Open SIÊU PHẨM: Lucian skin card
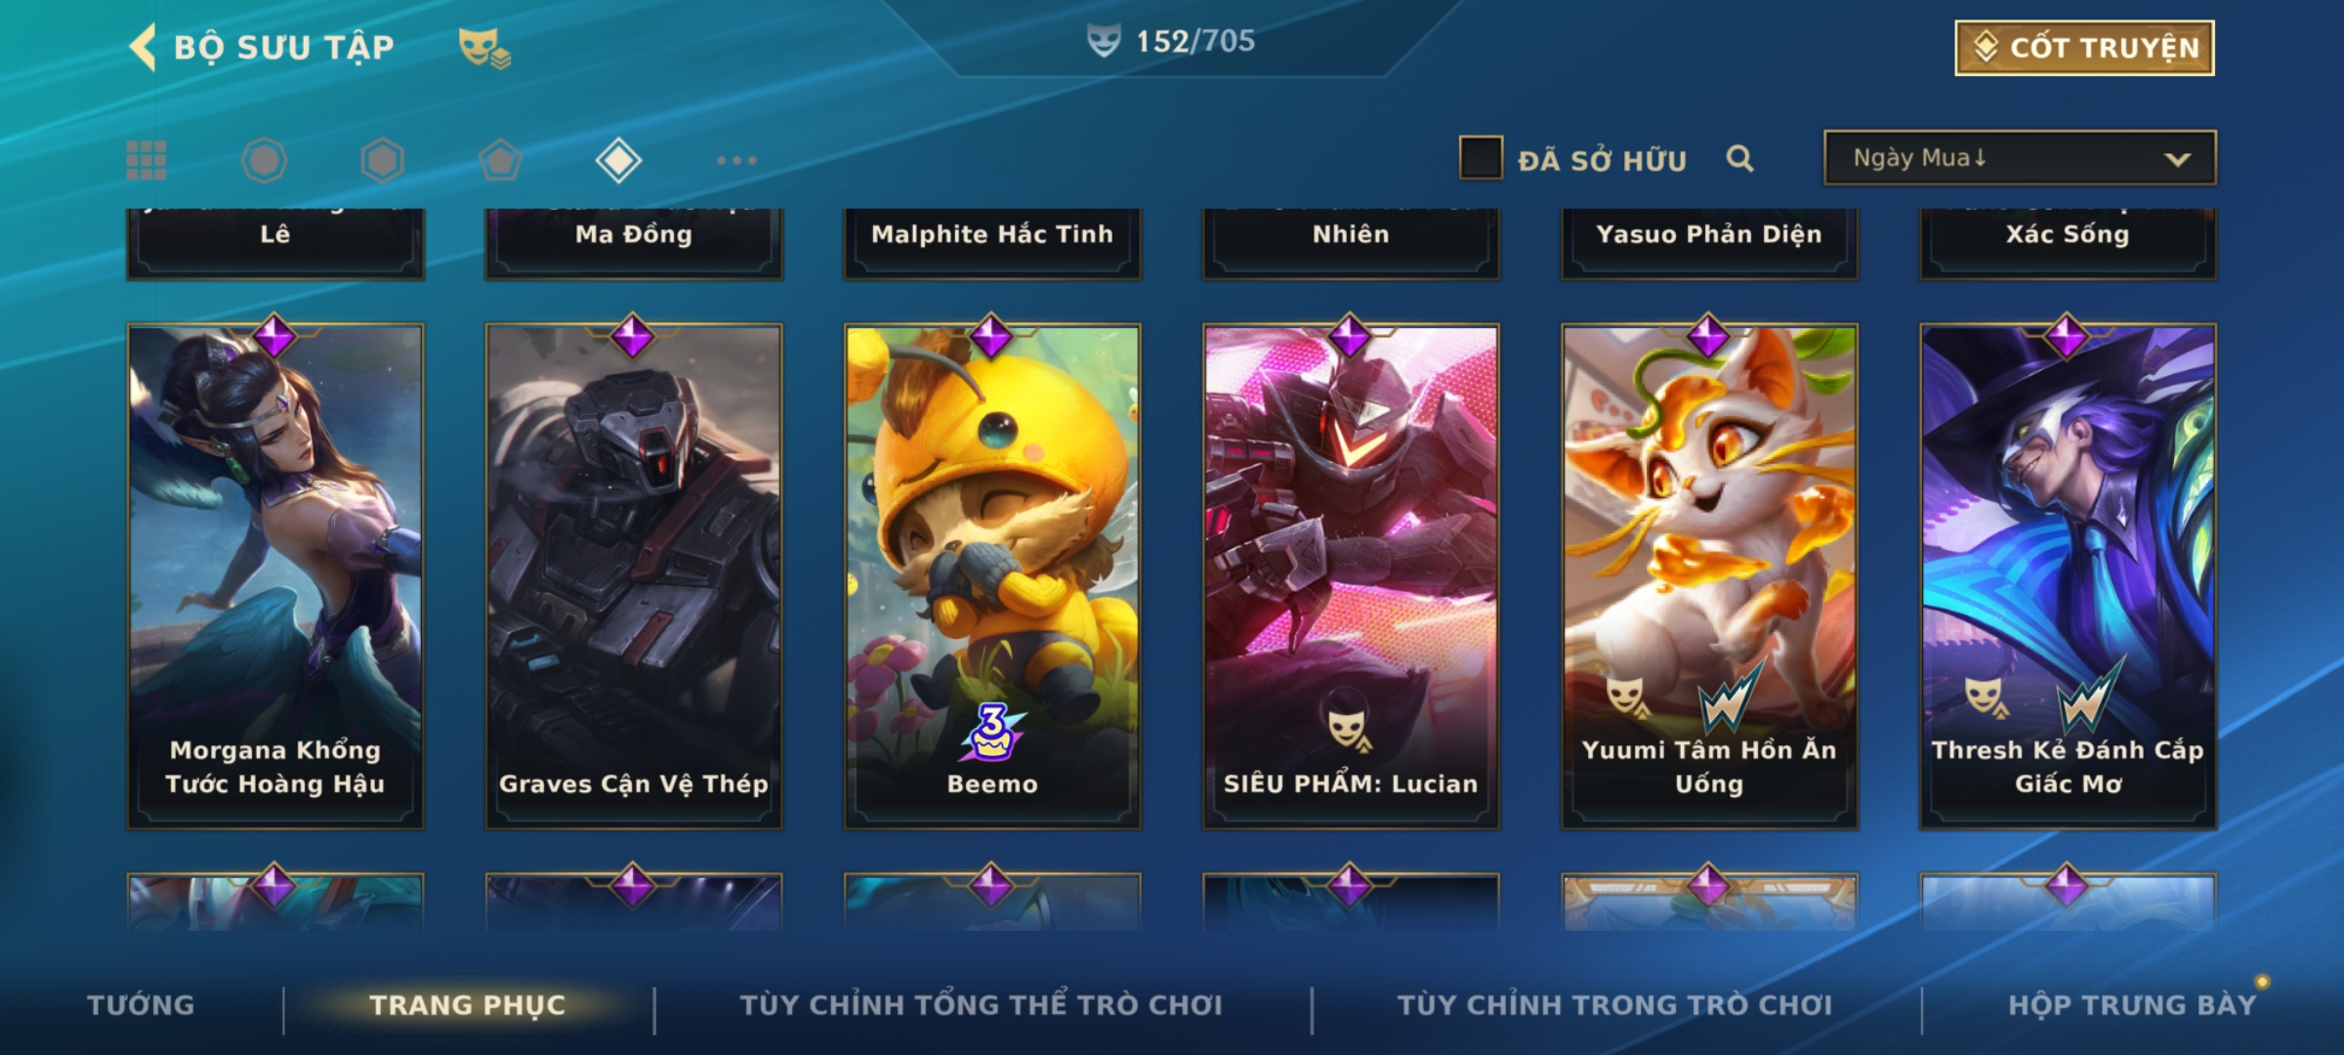The image size is (2344, 1055). pos(1351,576)
